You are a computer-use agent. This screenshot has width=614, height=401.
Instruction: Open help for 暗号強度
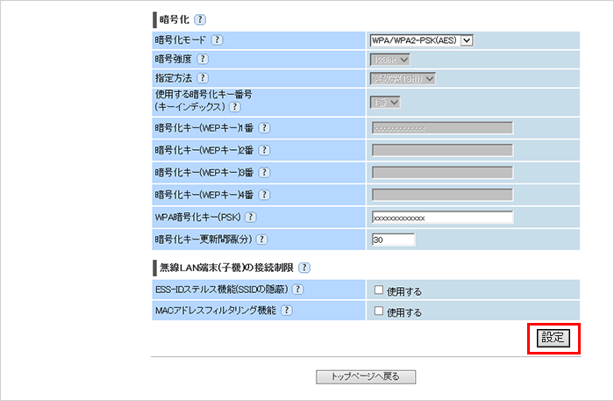pos(203,60)
